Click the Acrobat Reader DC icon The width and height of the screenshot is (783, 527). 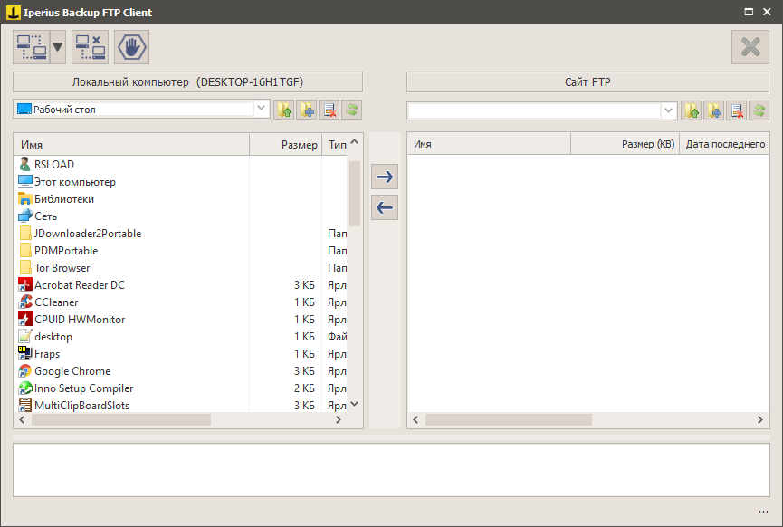(25, 284)
